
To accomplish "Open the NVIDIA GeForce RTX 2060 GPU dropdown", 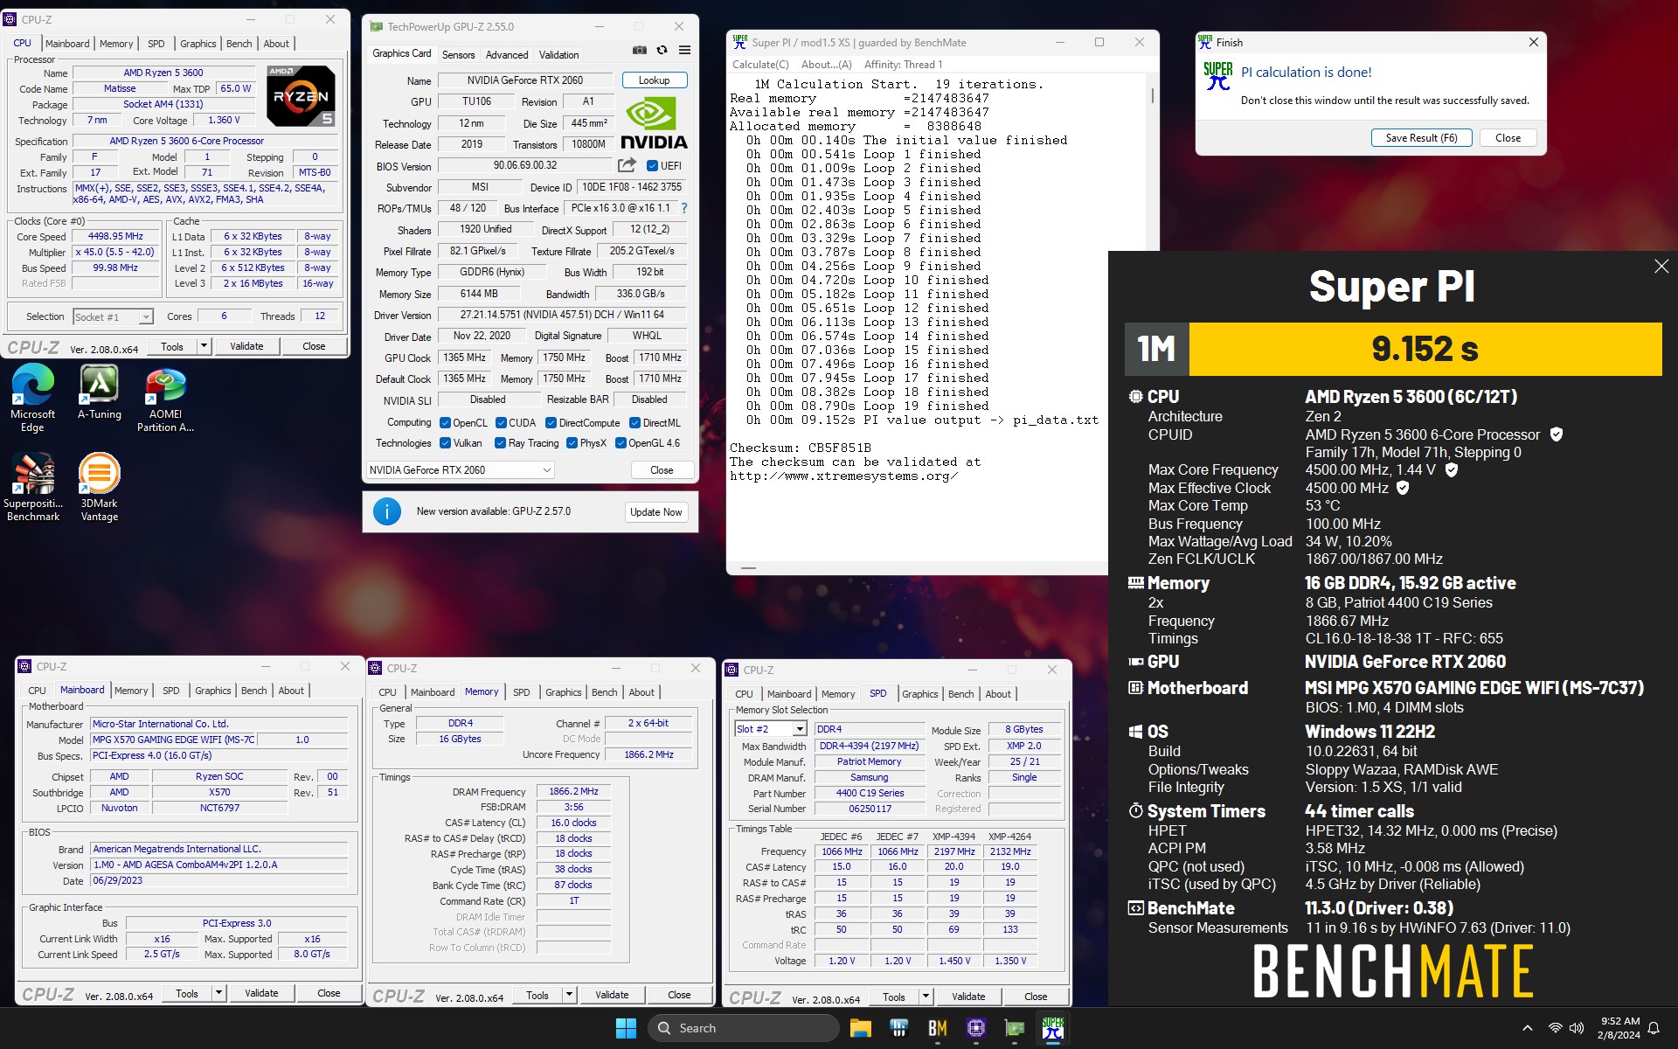I will (x=460, y=470).
